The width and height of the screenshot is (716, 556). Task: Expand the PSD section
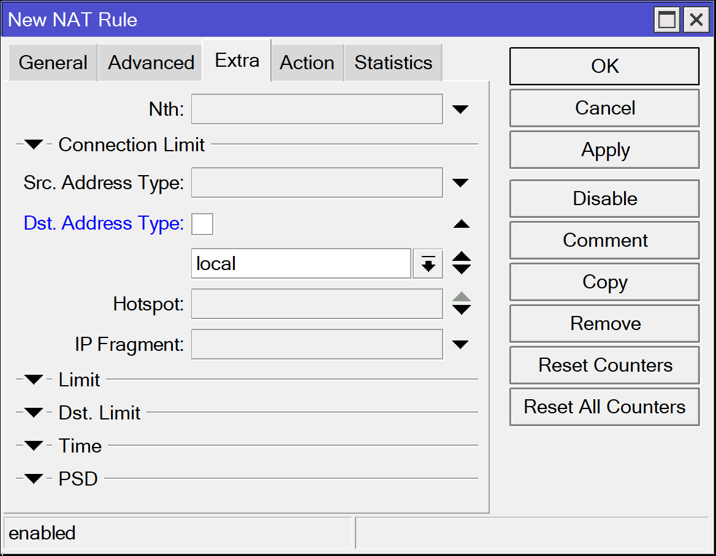coord(34,479)
